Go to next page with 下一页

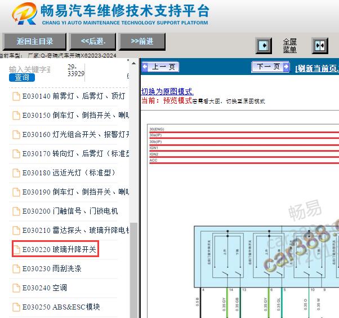(x=270, y=67)
